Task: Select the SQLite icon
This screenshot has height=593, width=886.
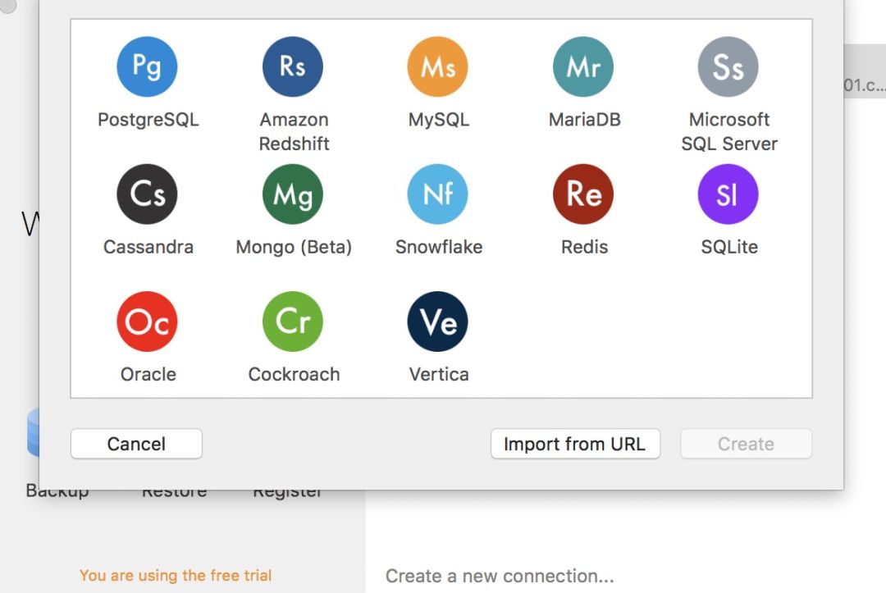Action: (728, 194)
